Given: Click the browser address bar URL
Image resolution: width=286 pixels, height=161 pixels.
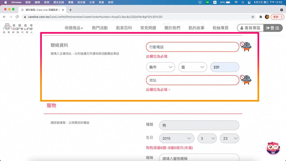Looking at the screenshot, I should pyautogui.click(x=95, y=17).
